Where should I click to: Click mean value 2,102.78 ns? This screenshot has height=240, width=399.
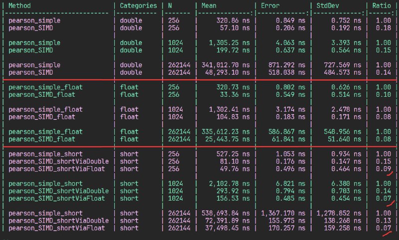click(x=229, y=184)
